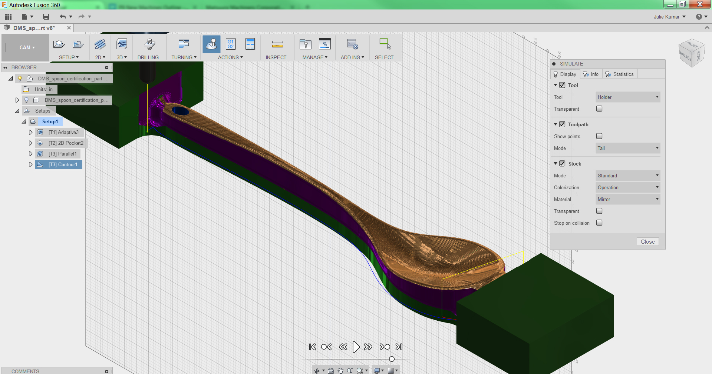Open the MANAGE menu
This screenshot has width=712, height=374.
pyautogui.click(x=315, y=57)
